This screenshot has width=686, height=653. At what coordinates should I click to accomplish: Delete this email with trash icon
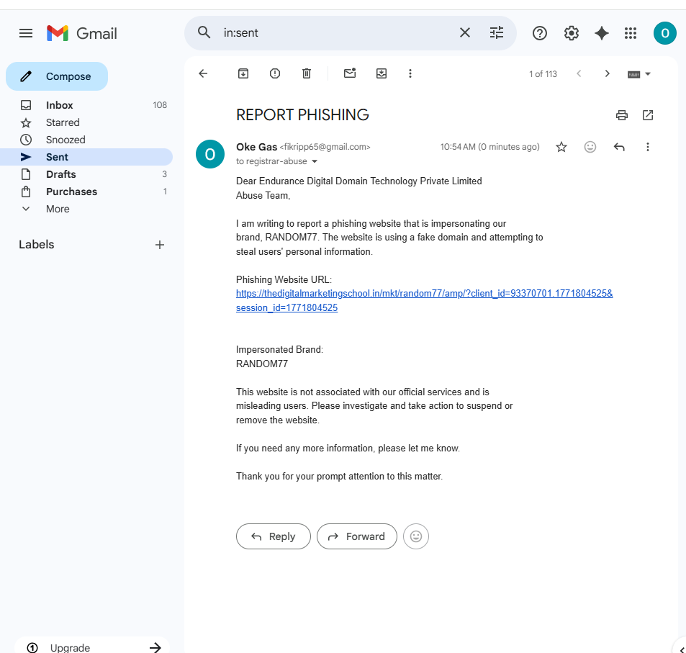pos(307,73)
